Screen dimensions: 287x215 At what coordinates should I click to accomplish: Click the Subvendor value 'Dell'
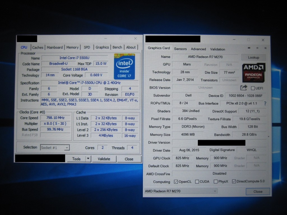coord(188,95)
